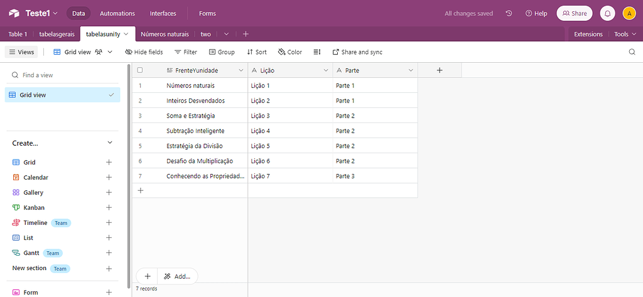The image size is (643, 297).
Task: Open Share and sync
Action: 357,52
